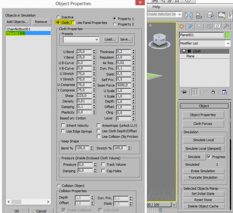
Task: Click Remove modifier trash icon
Action: pyautogui.click(x=213, y=92)
